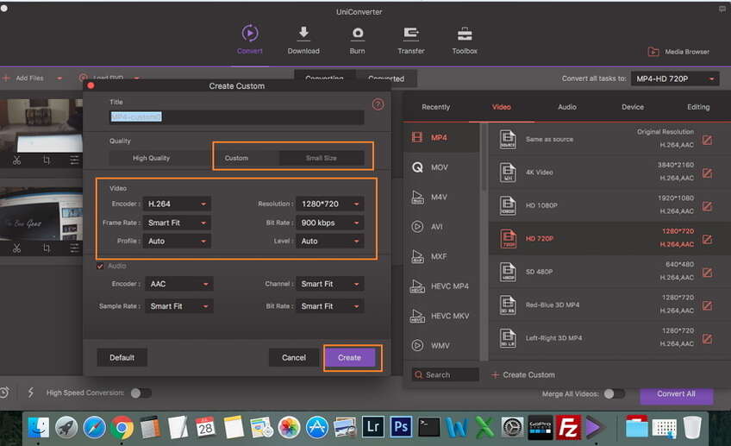Edit the Red-Blue 3D MP4 preset

pos(707,305)
